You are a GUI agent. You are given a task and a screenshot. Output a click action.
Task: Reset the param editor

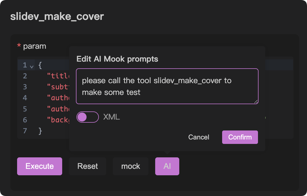click(x=87, y=166)
